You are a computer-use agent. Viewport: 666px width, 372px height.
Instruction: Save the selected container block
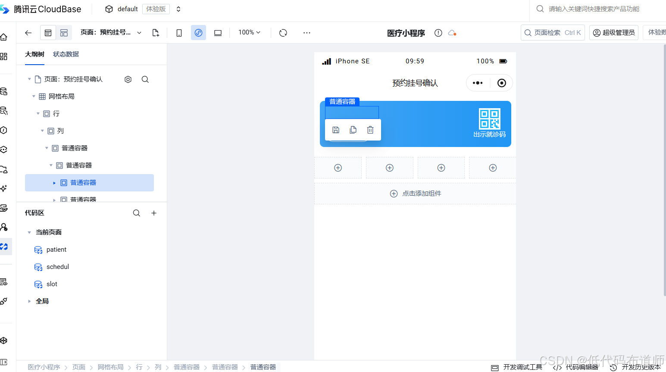[x=336, y=129]
